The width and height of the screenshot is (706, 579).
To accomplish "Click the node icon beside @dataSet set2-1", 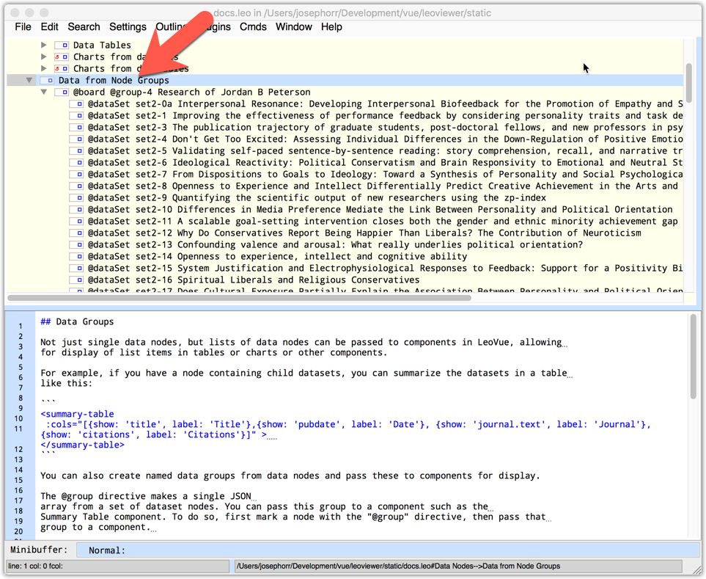I will [x=79, y=115].
